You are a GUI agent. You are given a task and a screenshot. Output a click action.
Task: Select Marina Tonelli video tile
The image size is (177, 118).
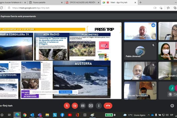click(x=168, y=71)
